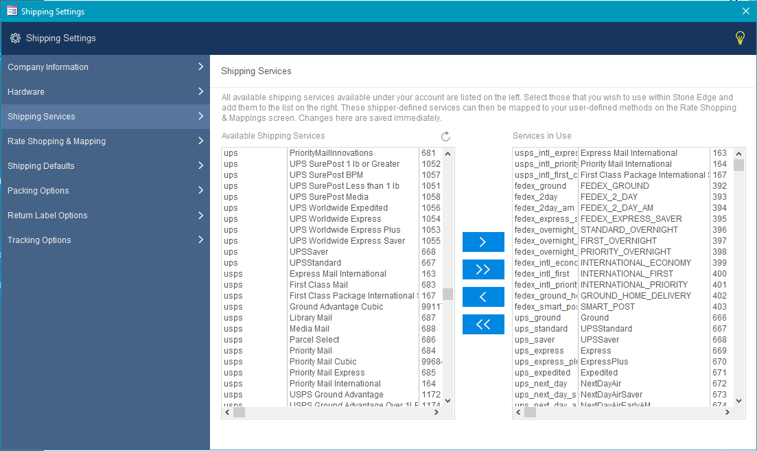
Task: Expand Rate Shopping & Mapping chevron
Action: pos(201,141)
